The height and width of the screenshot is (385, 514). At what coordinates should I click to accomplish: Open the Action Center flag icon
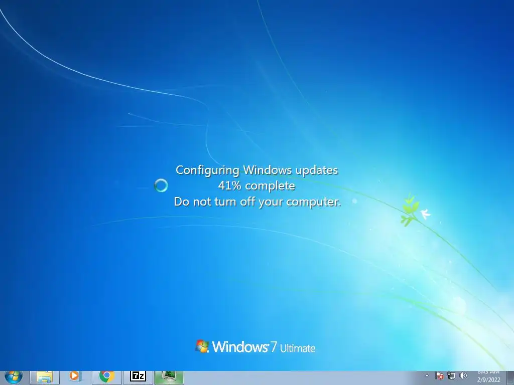click(x=439, y=376)
